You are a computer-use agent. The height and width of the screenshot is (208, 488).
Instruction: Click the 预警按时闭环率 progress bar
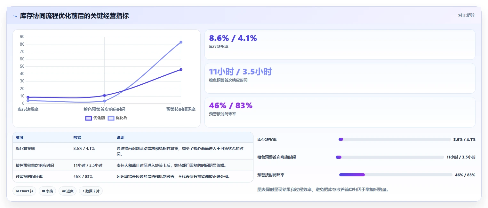coord(396,175)
